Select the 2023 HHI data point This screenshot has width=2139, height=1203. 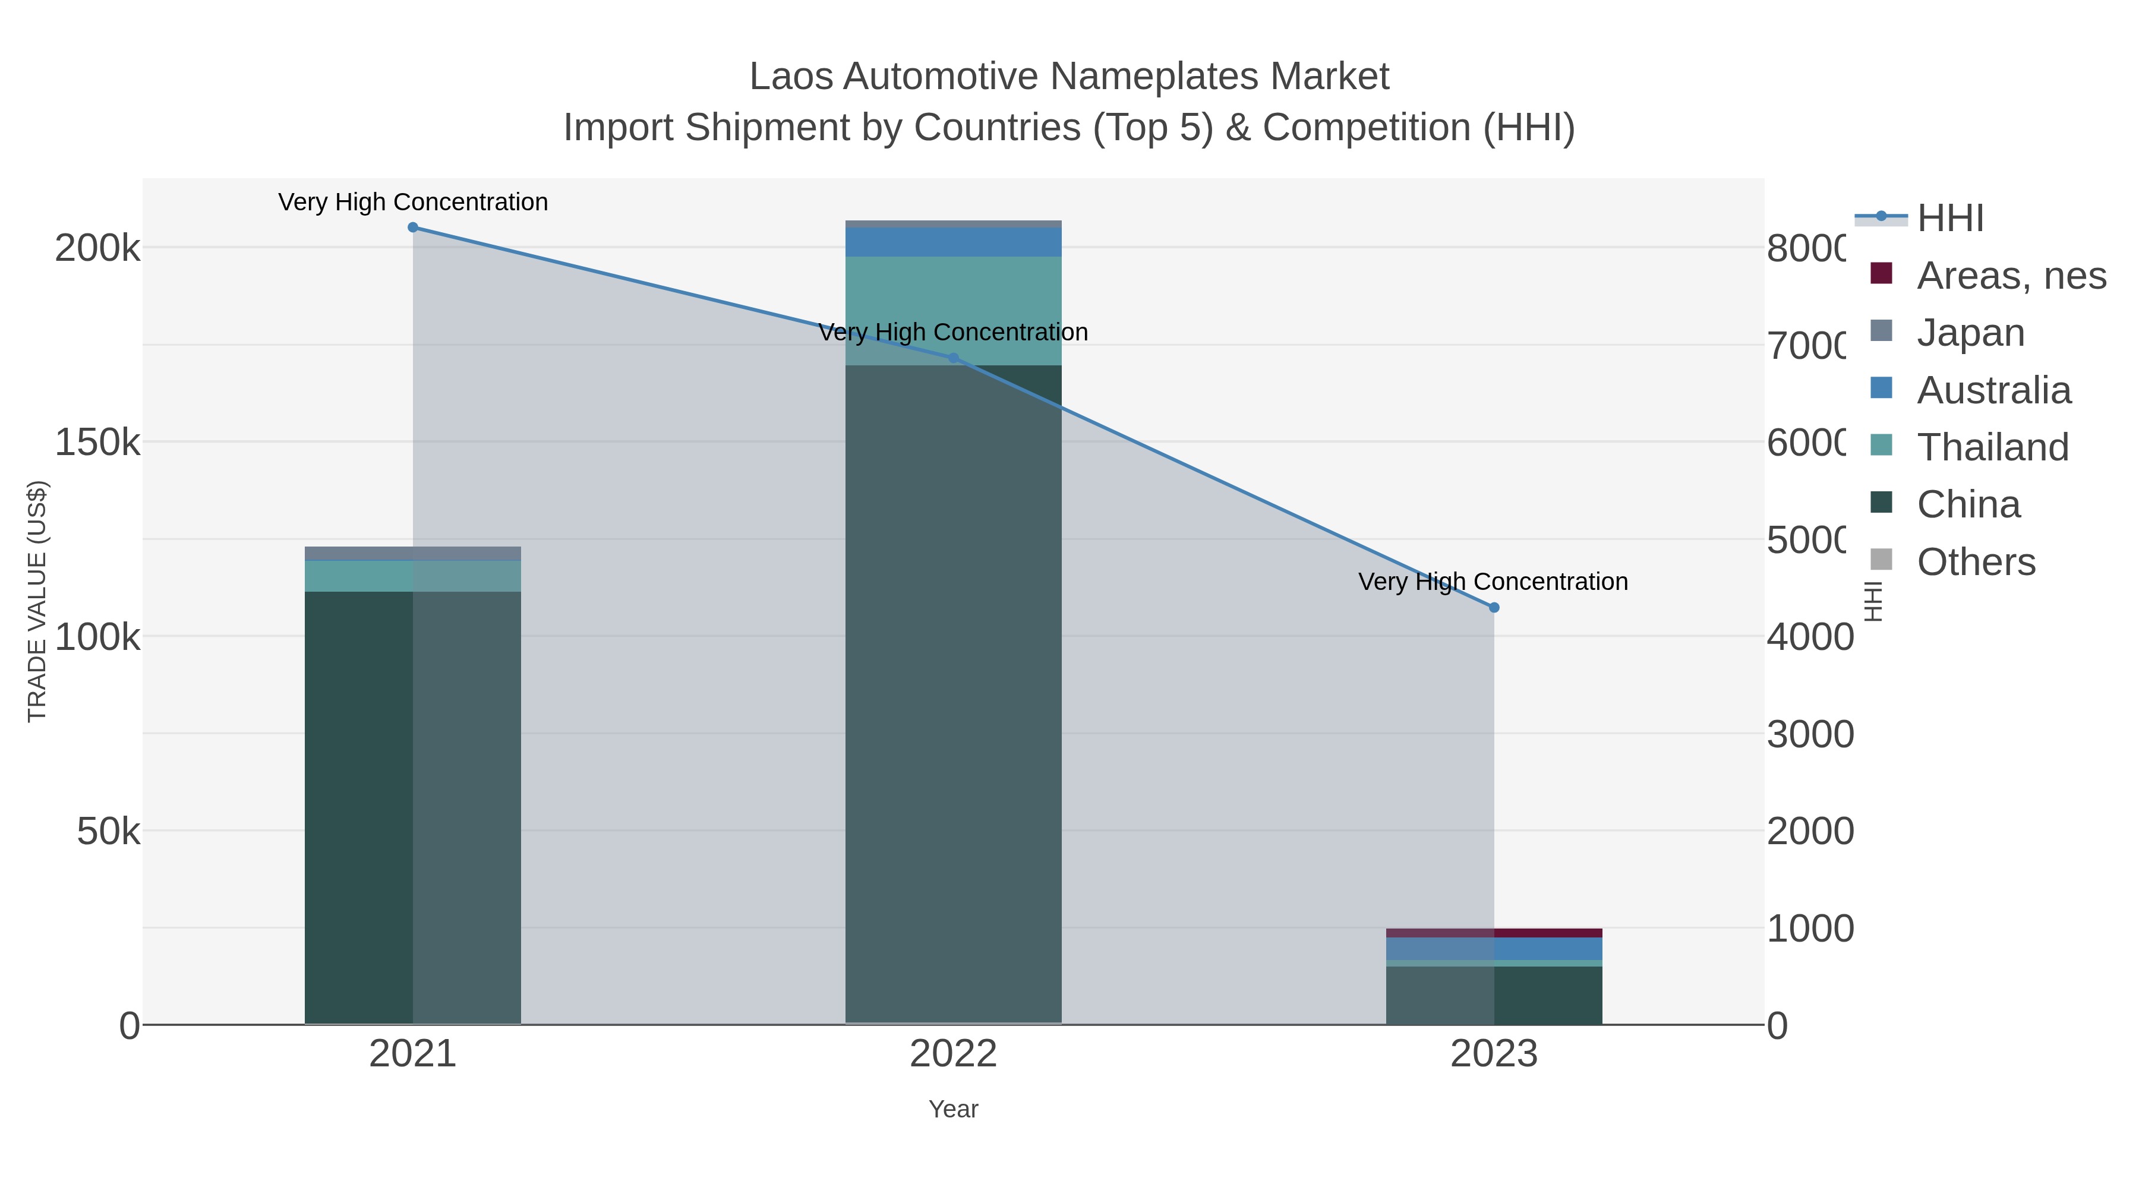[1494, 608]
